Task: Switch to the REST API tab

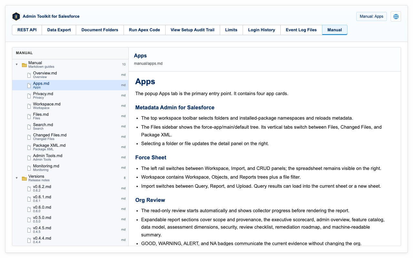Action: (x=27, y=30)
